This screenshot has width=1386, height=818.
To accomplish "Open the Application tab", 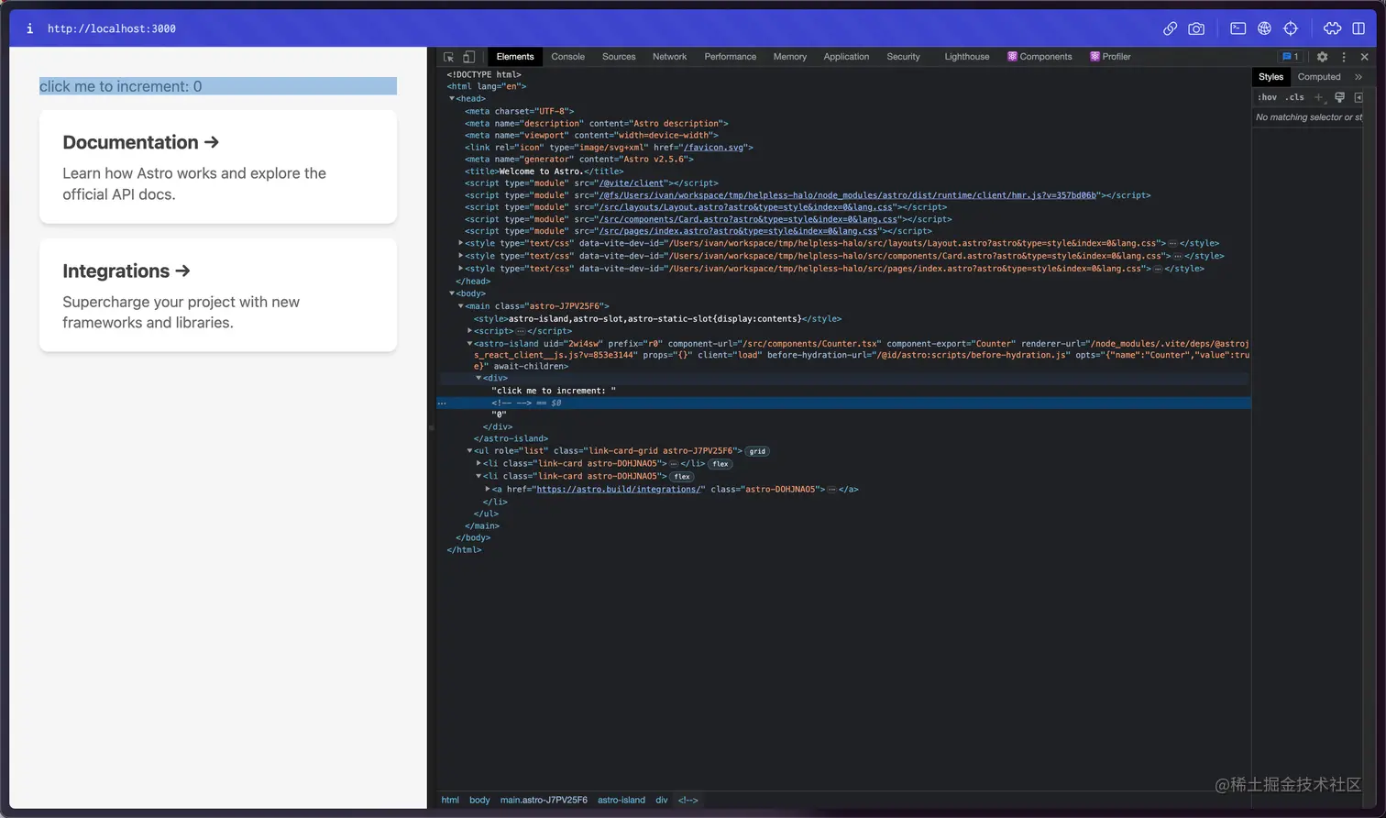I will (x=846, y=57).
